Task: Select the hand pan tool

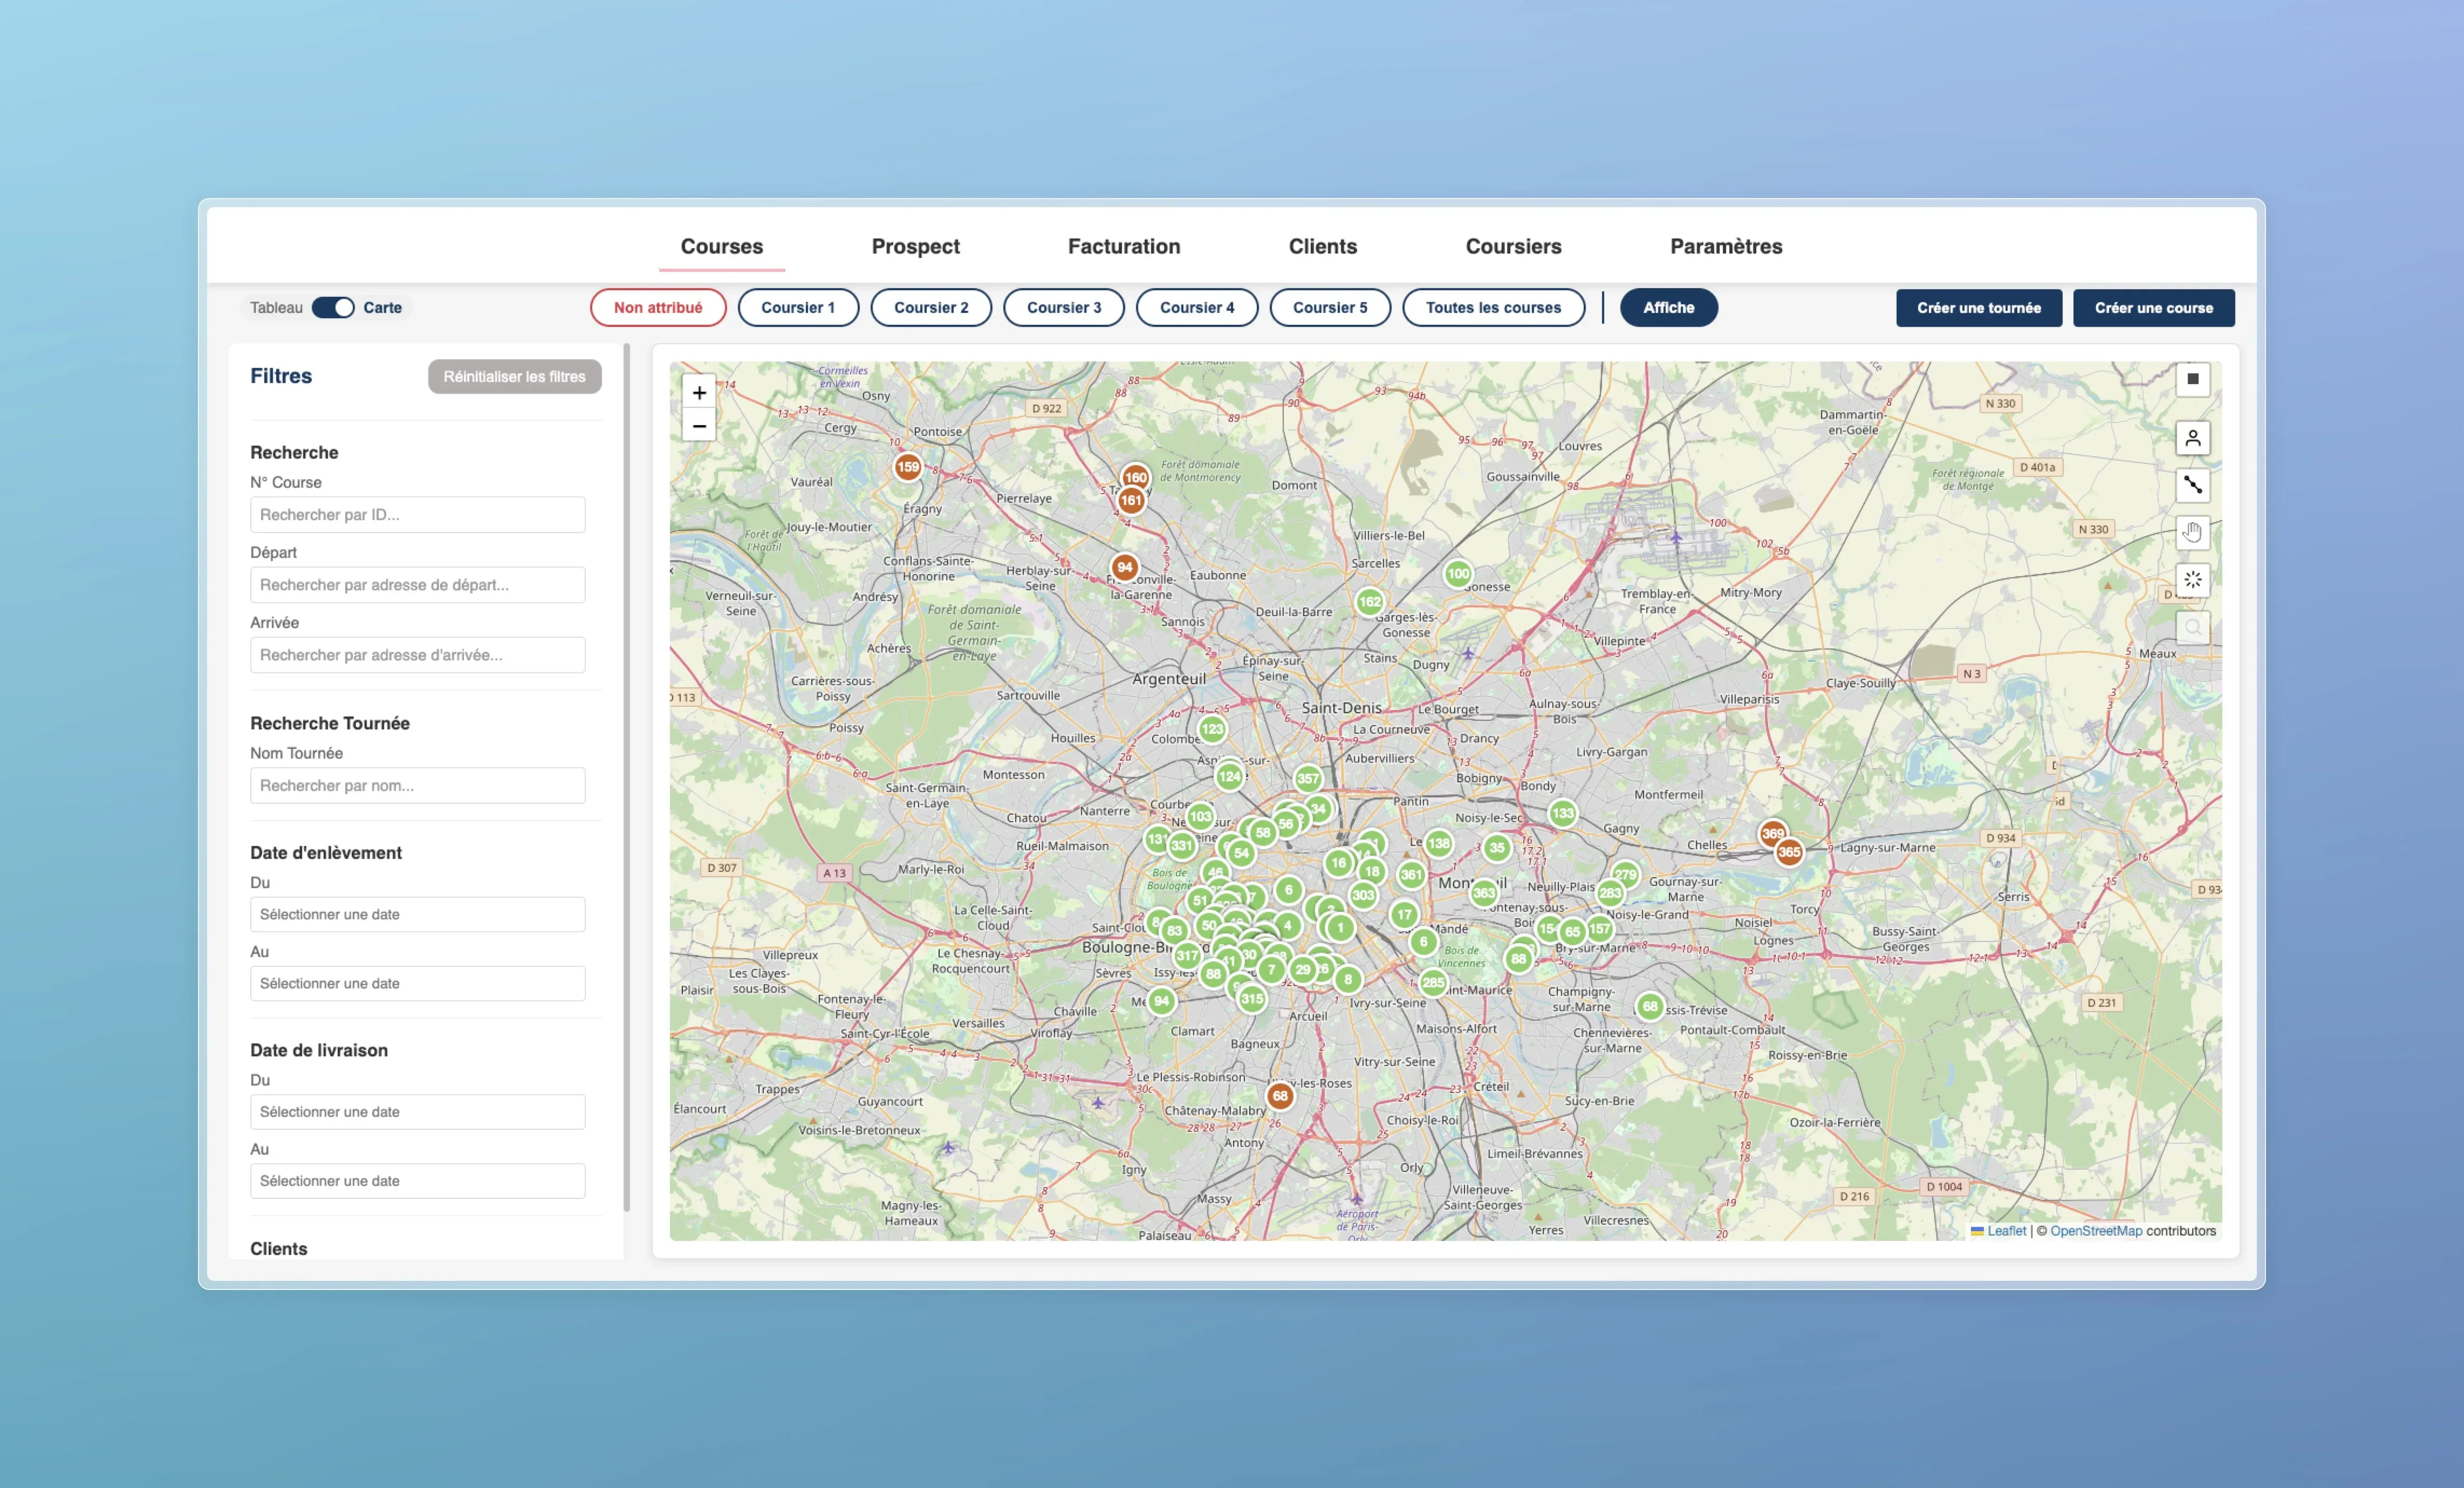Action: click(2192, 532)
